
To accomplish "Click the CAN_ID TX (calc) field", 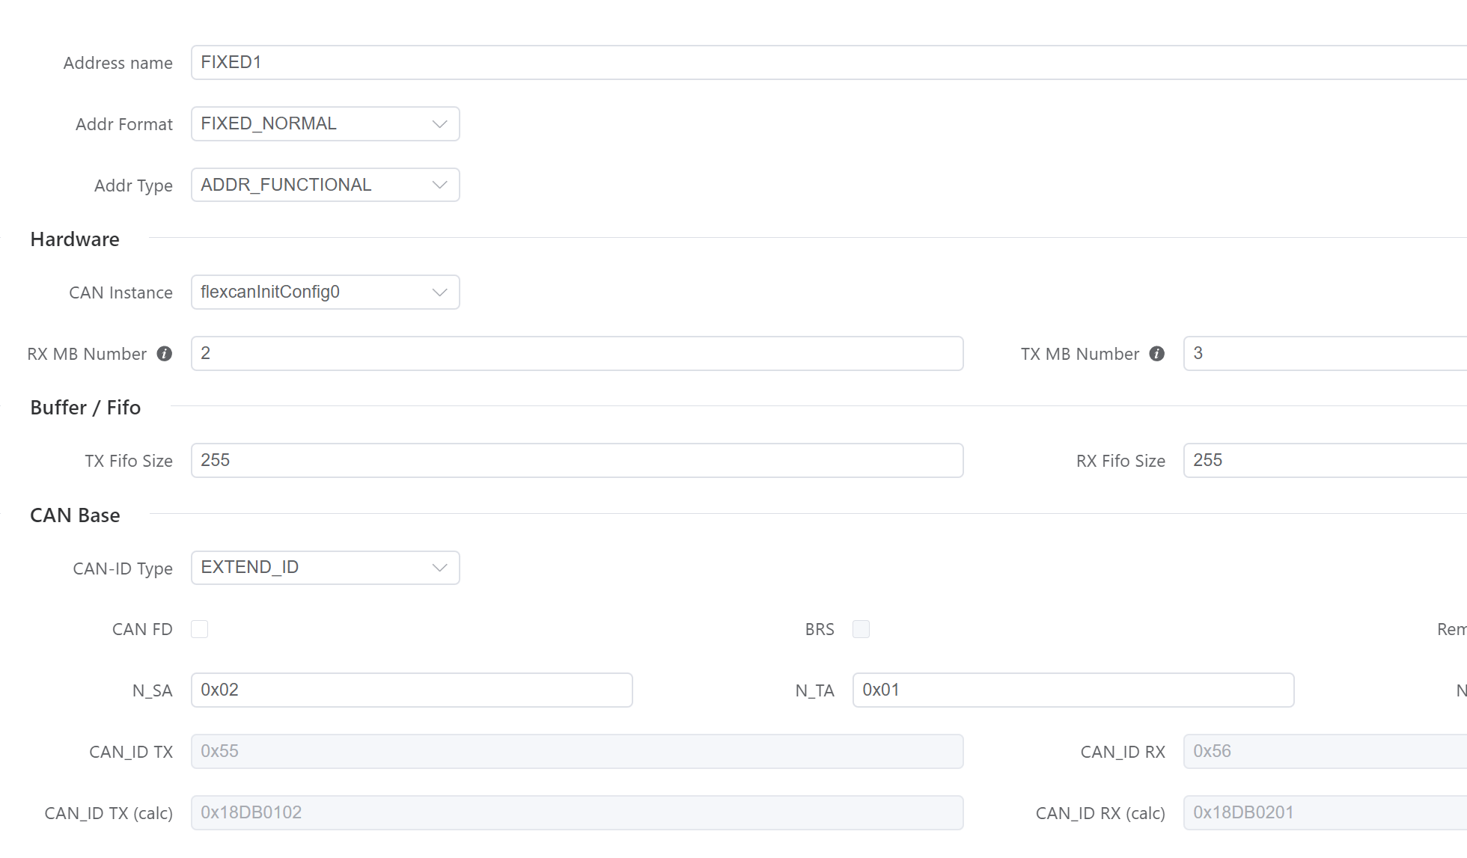I will (576, 812).
